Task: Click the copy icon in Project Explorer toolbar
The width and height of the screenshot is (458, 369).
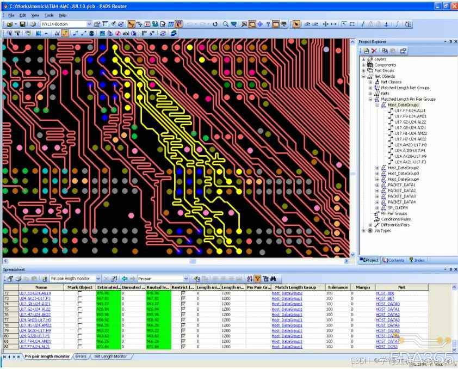Action: pos(385,51)
